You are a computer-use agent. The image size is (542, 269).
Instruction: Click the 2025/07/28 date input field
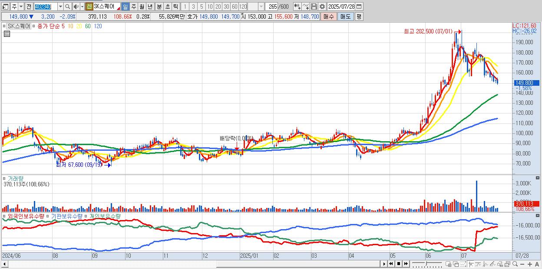click(341, 6)
